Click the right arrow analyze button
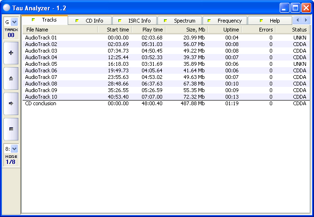 11,103
